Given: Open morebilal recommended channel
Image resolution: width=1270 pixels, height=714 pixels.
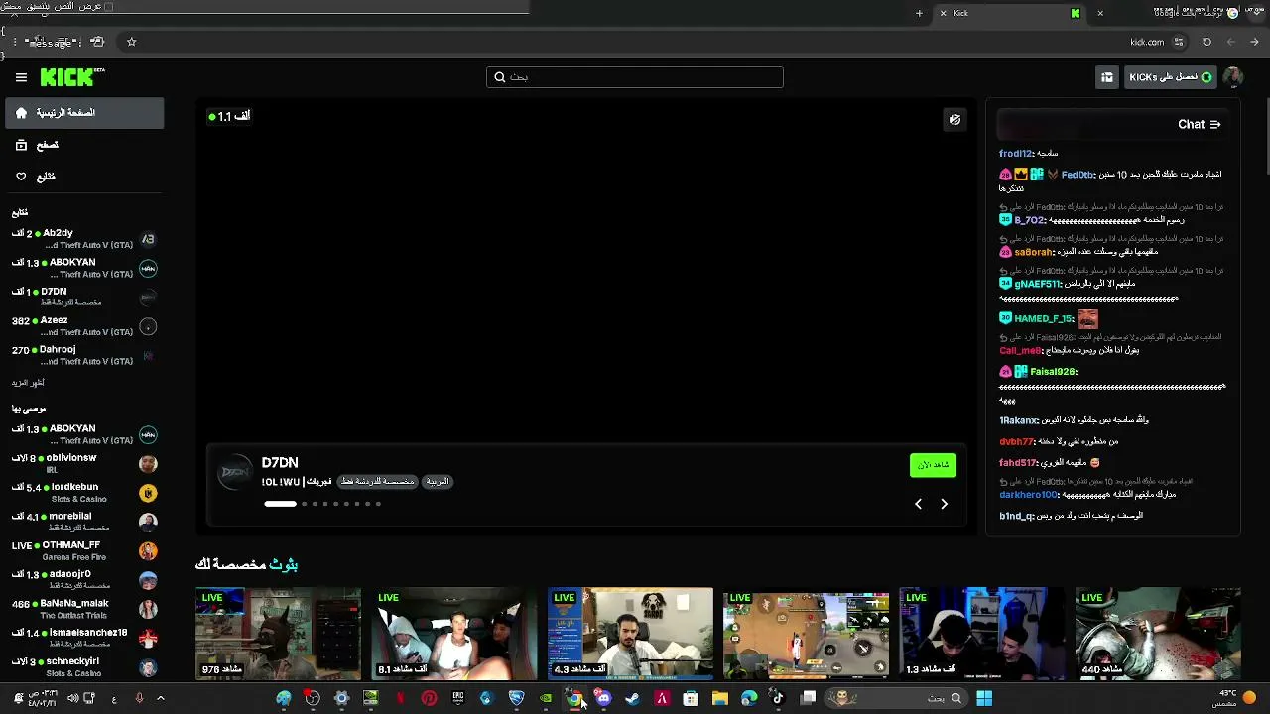Looking at the screenshot, I should (84, 522).
